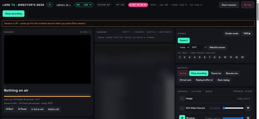Mute the Browser source speaker icon
The image size is (259, 119).
[248, 118]
